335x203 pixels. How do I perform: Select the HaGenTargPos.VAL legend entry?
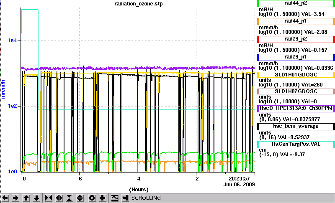[296, 145]
